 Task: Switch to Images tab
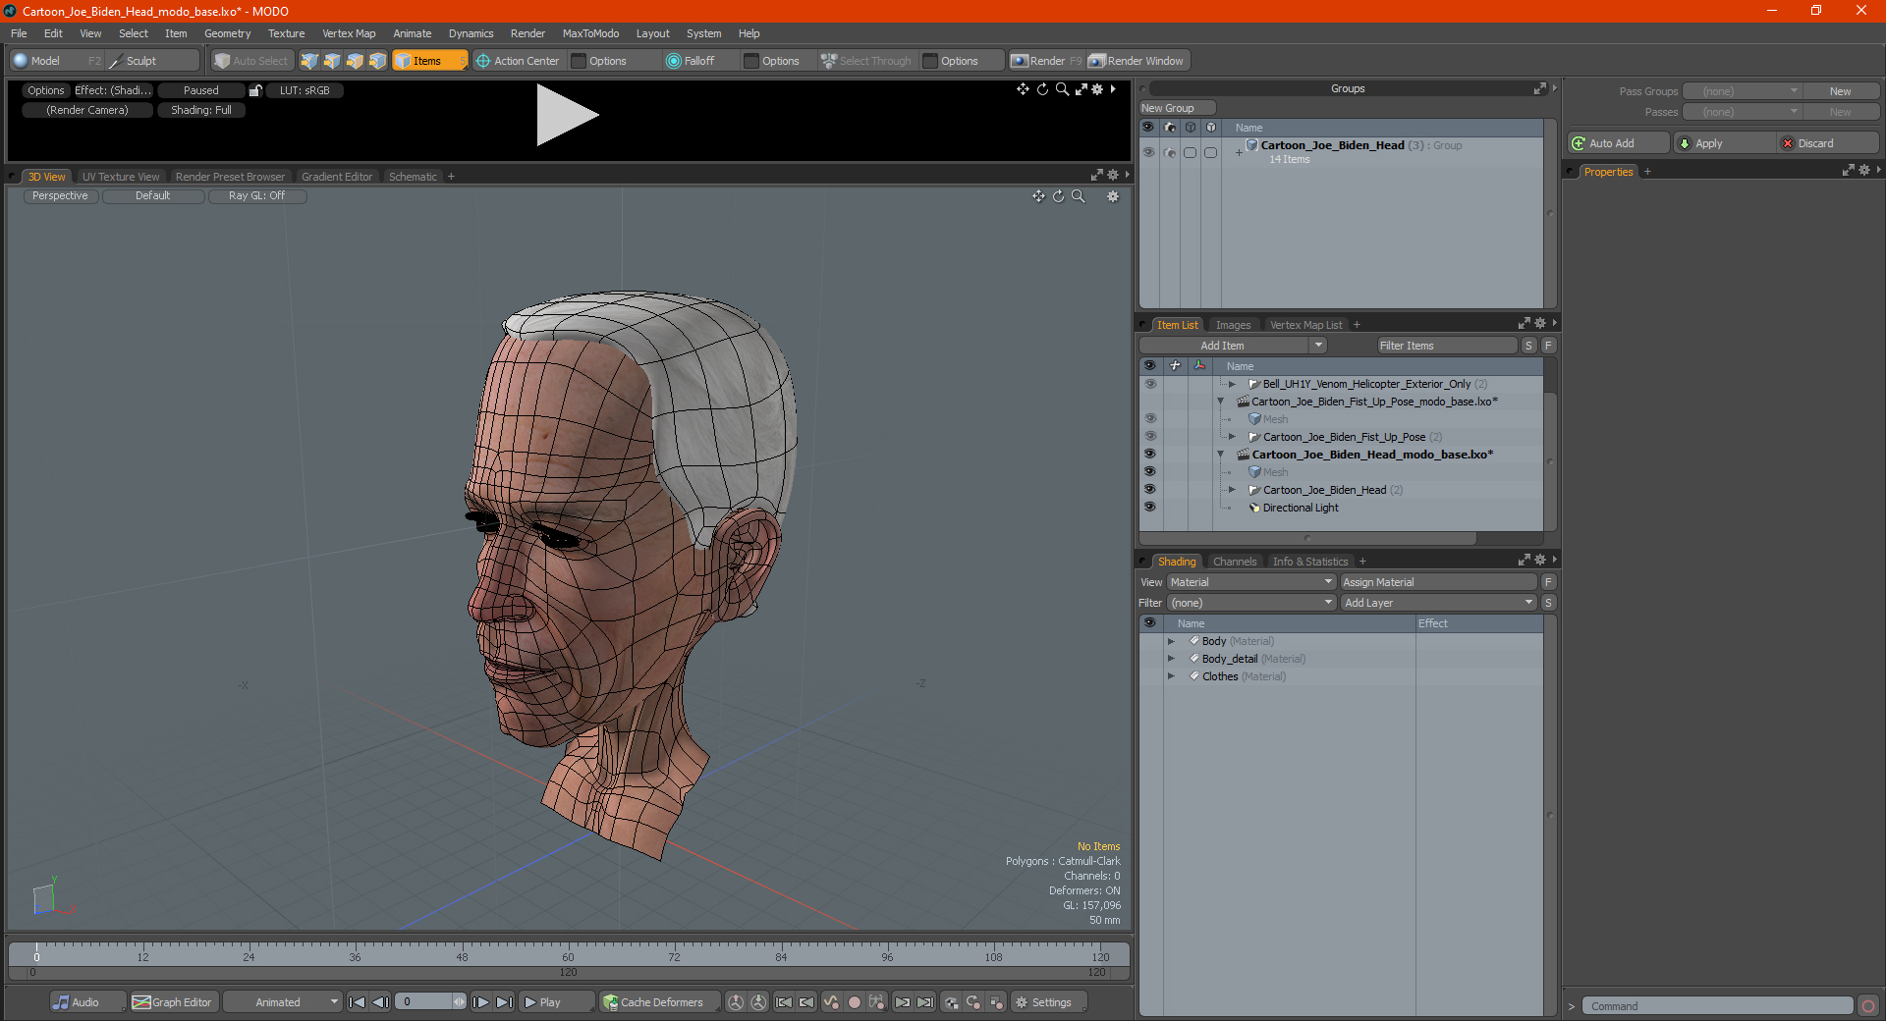point(1233,325)
